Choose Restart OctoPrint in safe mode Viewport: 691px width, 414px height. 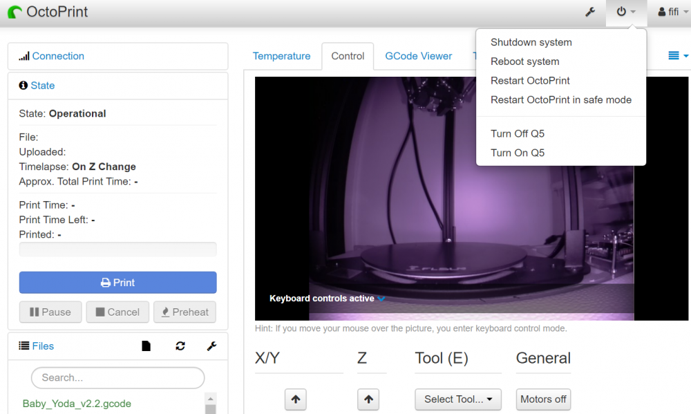click(561, 100)
